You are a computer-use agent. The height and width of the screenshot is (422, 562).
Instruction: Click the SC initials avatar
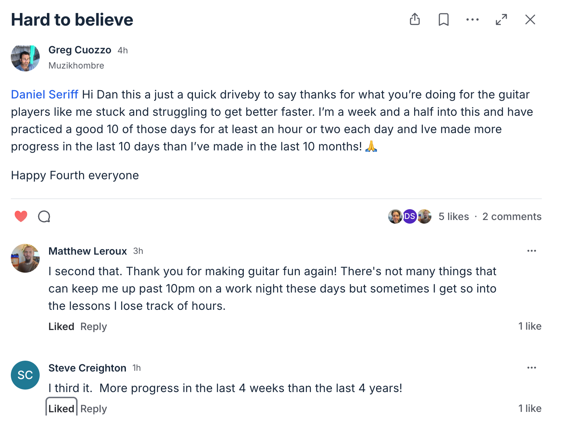[x=25, y=375]
